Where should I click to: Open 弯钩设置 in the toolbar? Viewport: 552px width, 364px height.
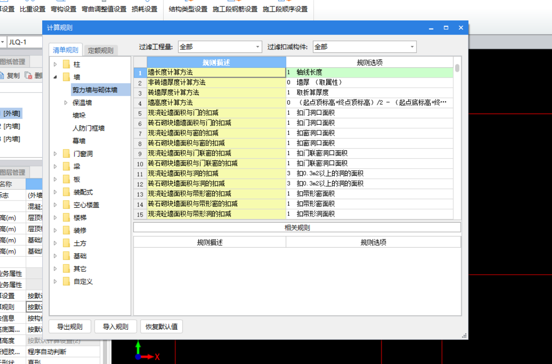click(64, 9)
